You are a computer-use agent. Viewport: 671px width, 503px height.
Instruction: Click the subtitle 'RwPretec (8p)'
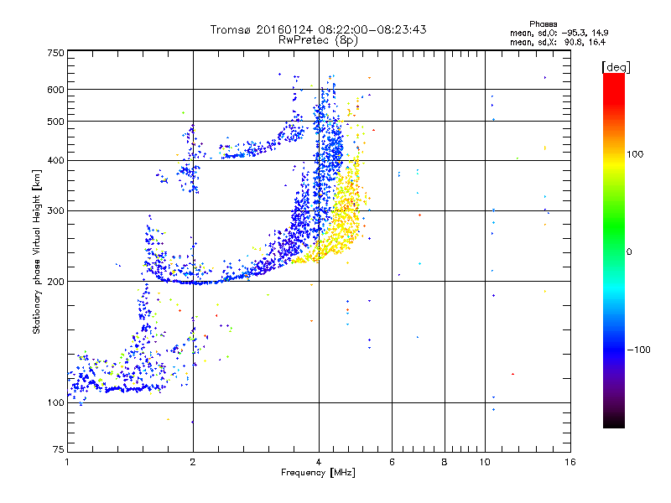(x=318, y=40)
